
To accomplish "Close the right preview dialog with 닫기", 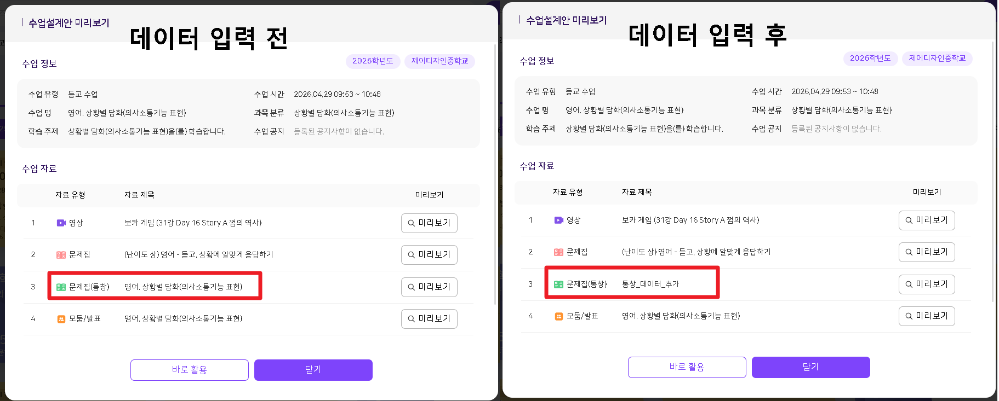I will point(811,367).
